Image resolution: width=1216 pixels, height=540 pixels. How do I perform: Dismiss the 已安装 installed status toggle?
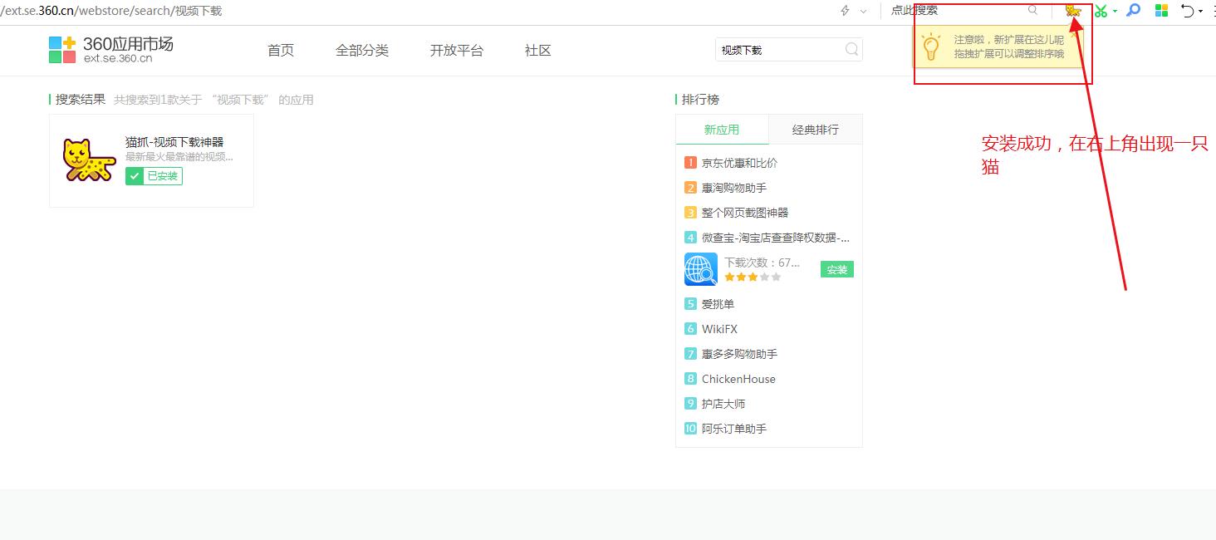coord(153,175)
